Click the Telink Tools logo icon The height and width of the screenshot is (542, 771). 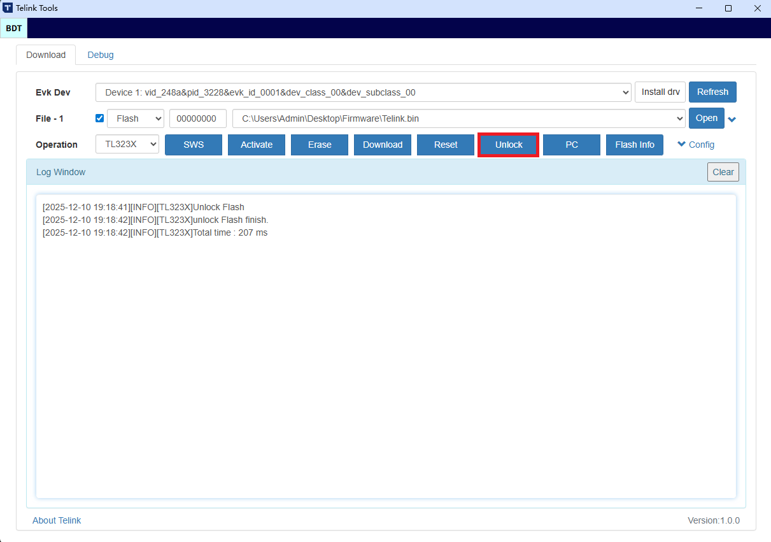(8, 8)
